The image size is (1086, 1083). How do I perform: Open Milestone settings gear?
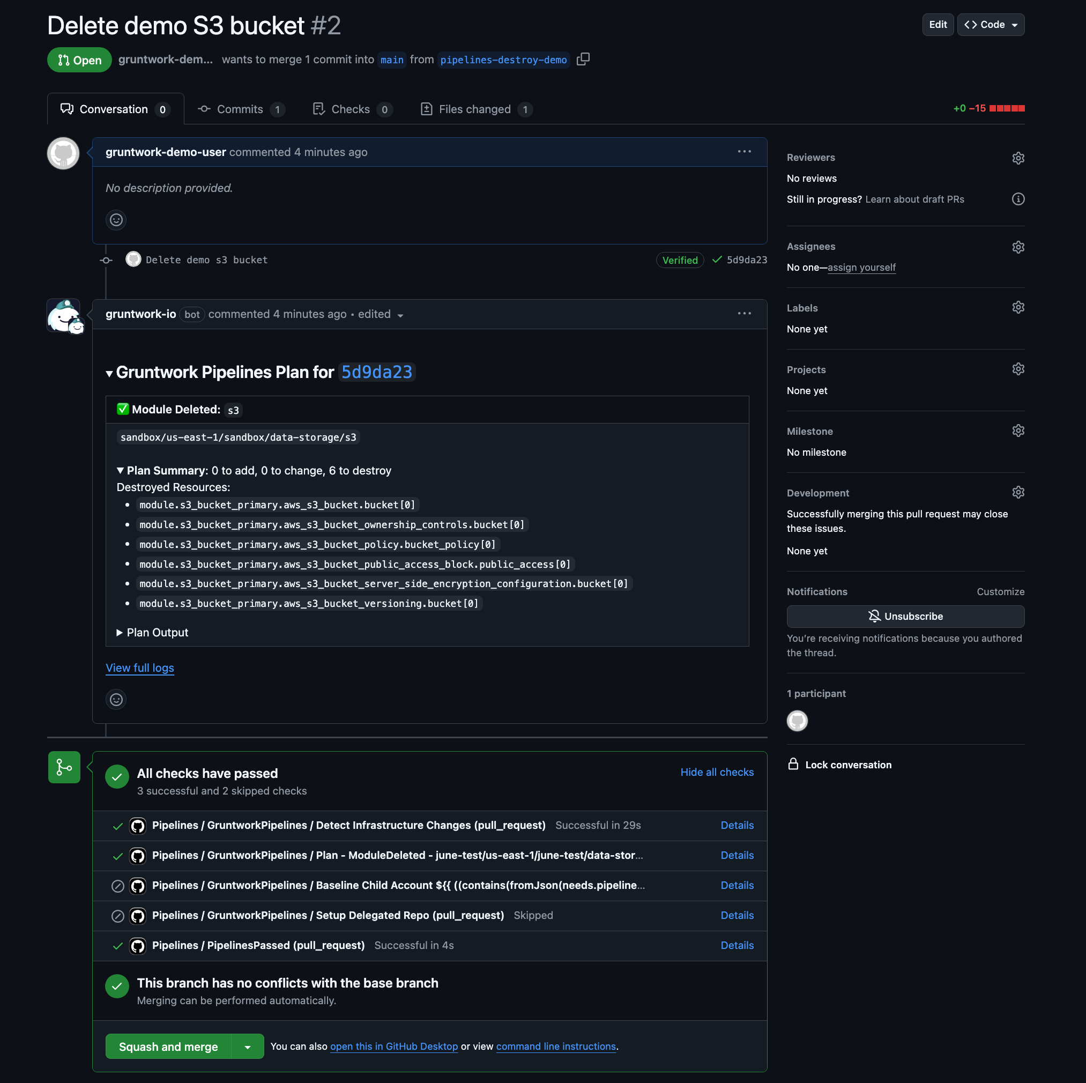1018,431
